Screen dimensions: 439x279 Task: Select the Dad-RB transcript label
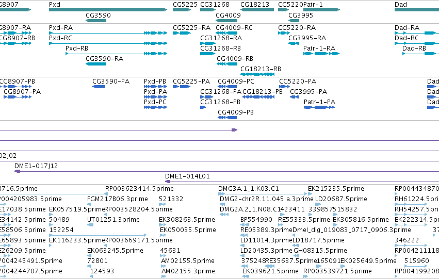click(x=414, y=48)
